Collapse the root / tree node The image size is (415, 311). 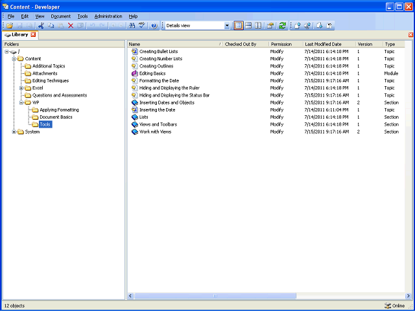6,52
